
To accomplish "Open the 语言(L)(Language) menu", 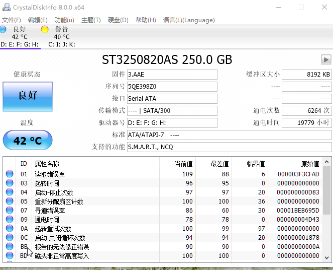I will pos(189,20).
